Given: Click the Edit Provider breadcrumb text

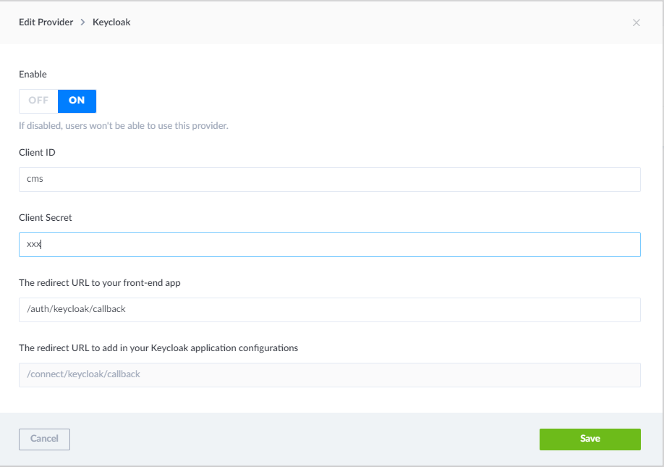Looking at the screenshot, I should [x=46, y=22].
